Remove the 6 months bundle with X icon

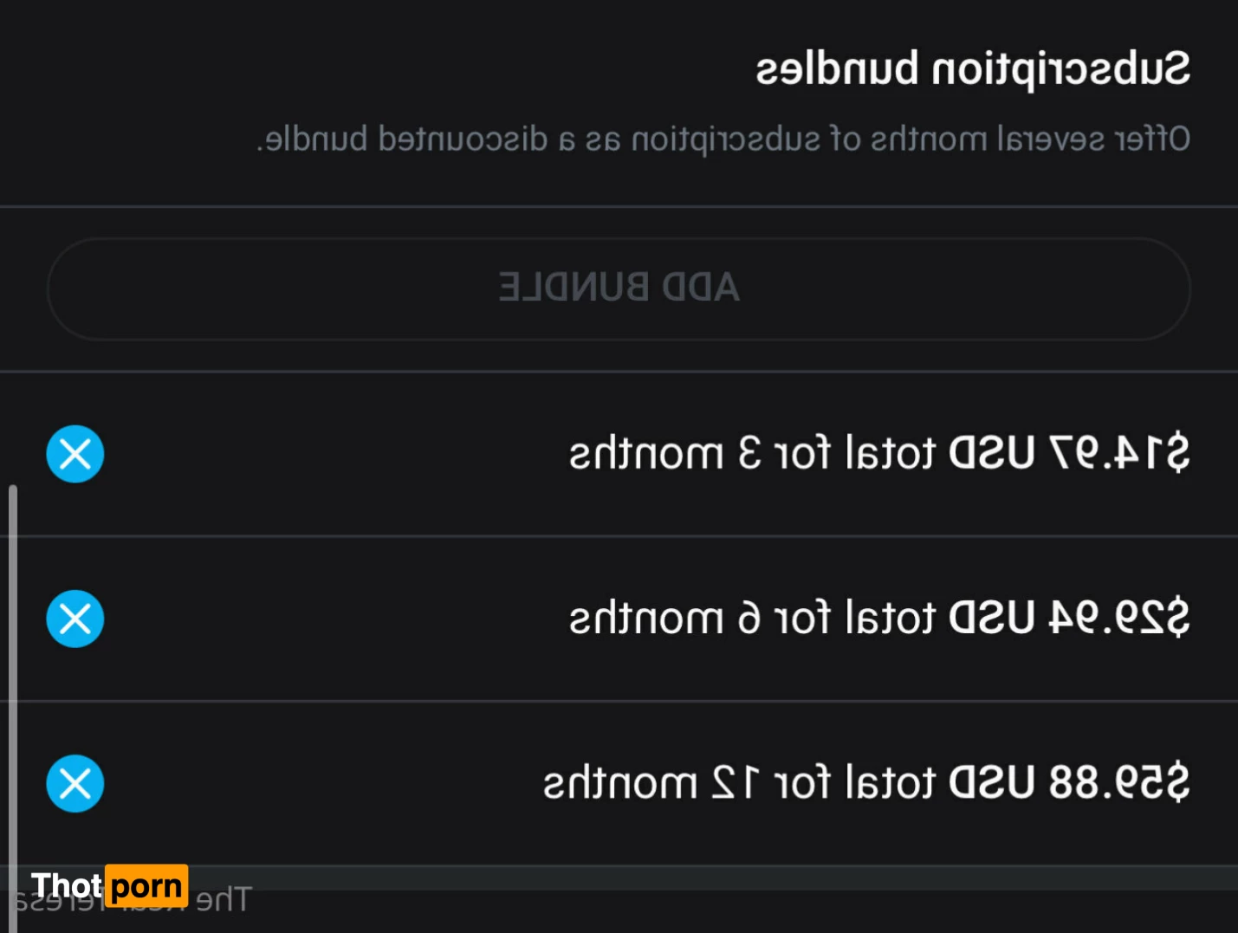[75, 619]
